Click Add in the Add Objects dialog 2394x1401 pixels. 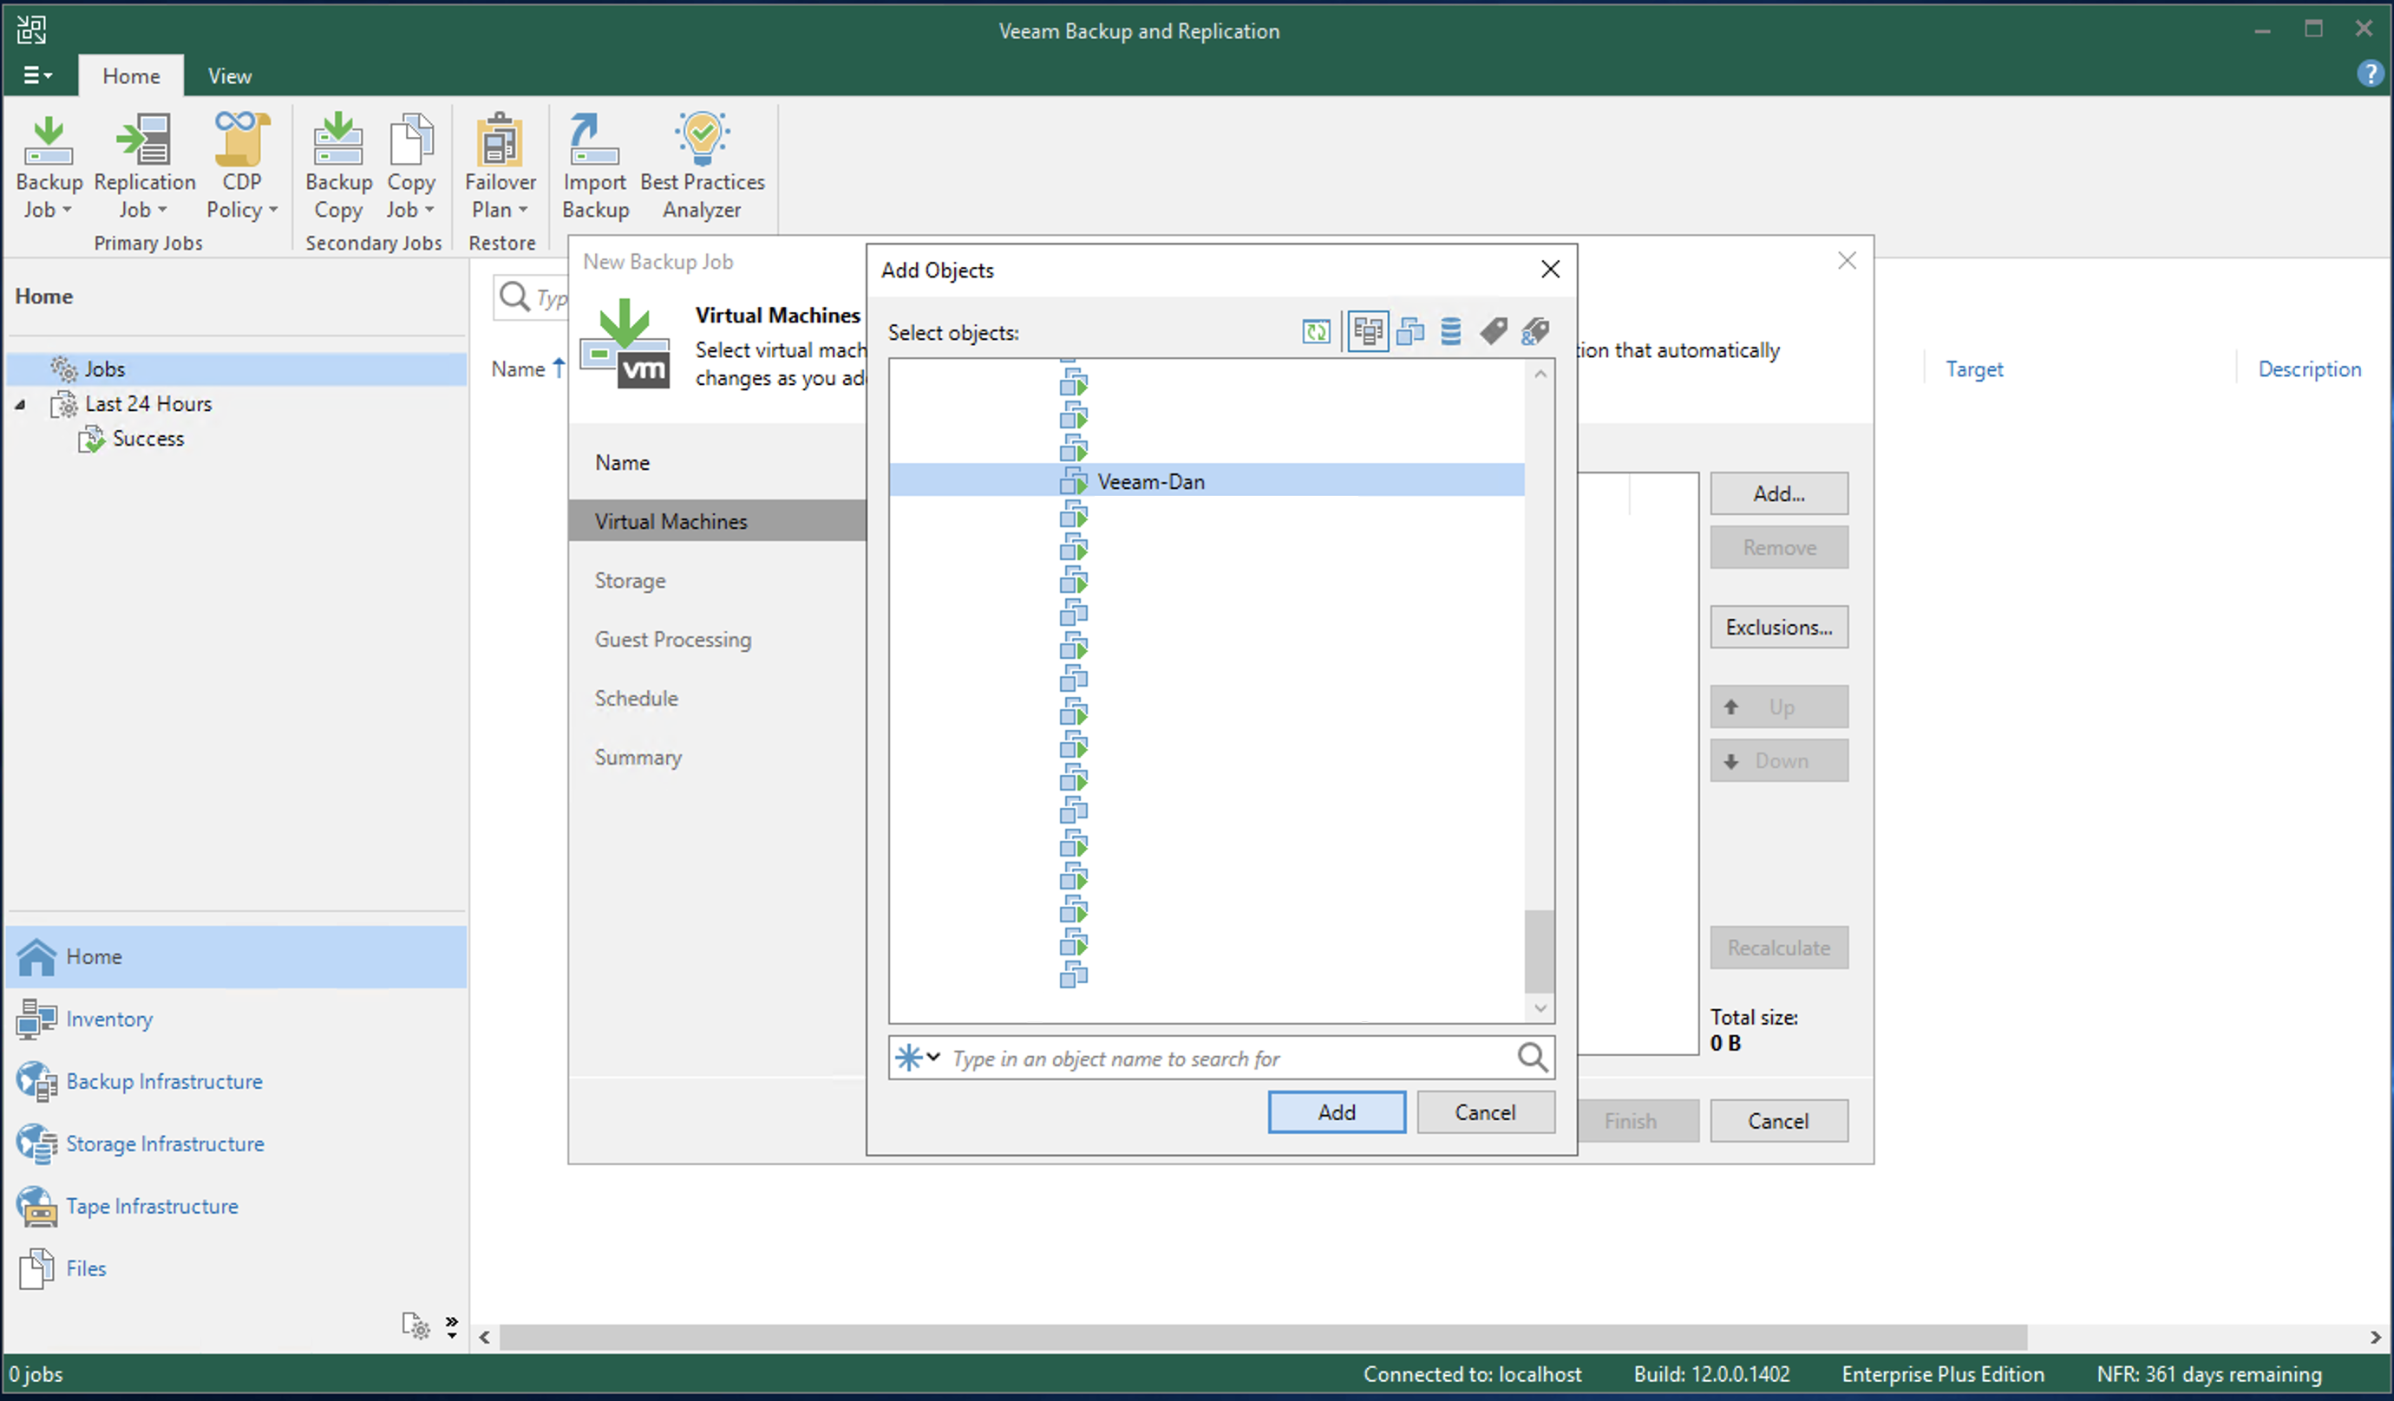(x=1337, y=1112)
